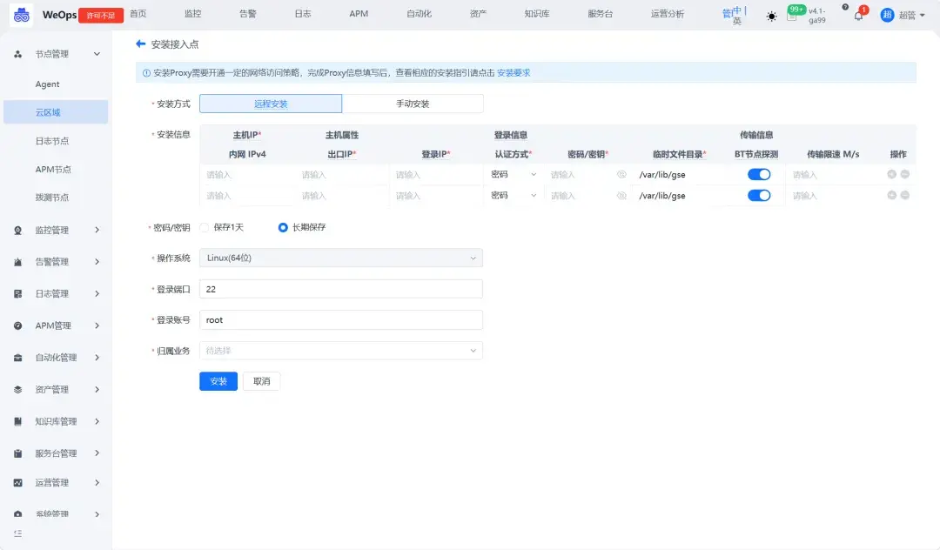Viewport: 940px width, 550px height.
Task: Open the help question mark icon
Action: pos(844,7)
